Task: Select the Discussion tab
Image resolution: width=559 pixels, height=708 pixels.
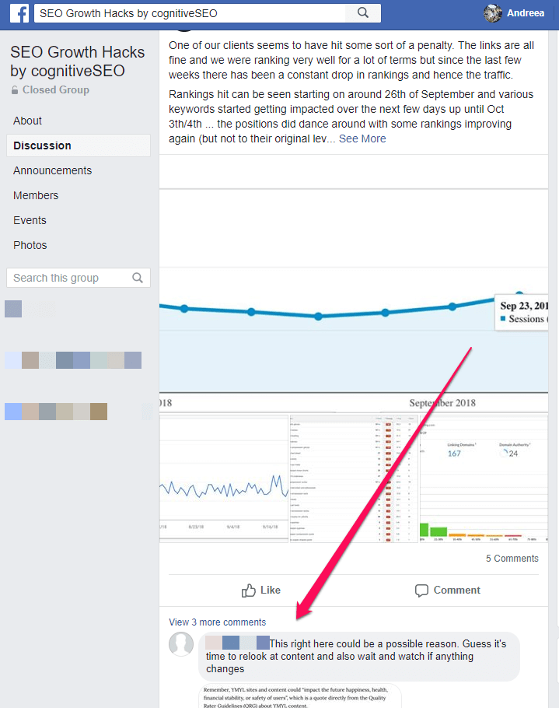Action: [x=79, y=145]
